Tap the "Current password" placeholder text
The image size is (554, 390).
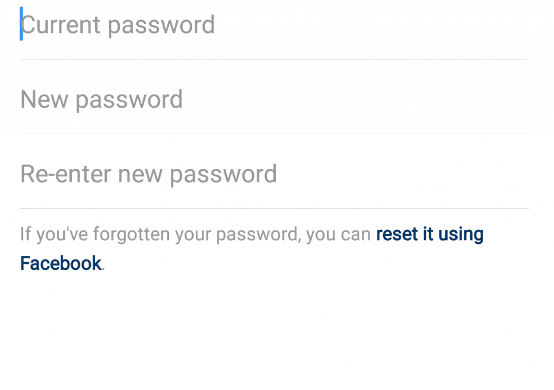tap(118, 25)
